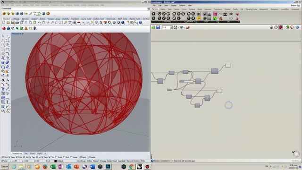
Task: Toggle Cen osnap checkbox
Action: pos(30,157)
